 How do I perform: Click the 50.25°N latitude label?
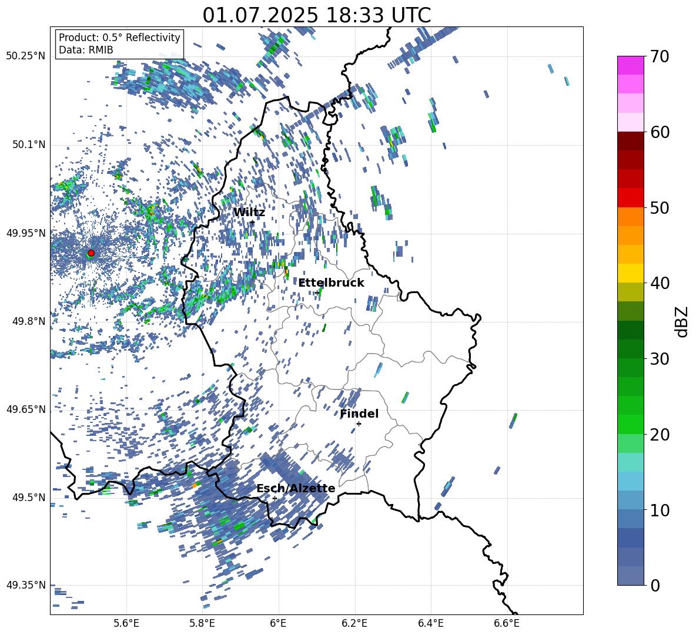point(26,56)
